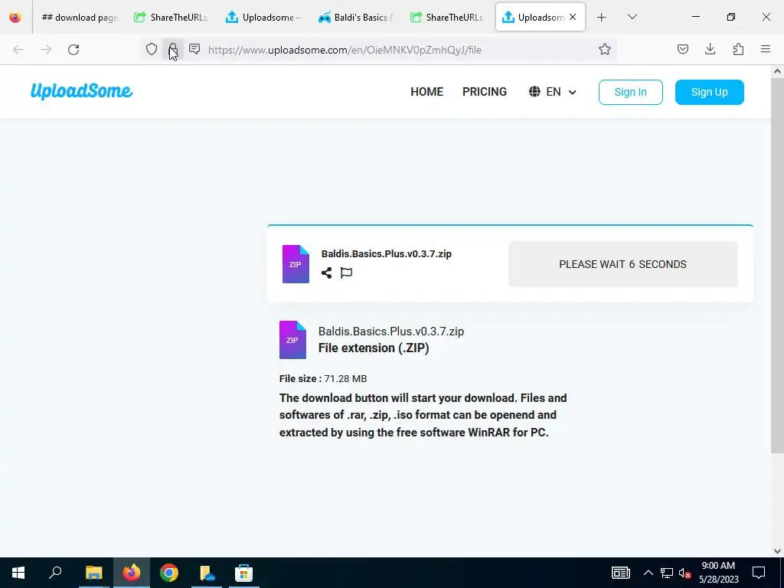Image resolution: width=784 pixels, height=588 pixels.
Task: Click the globe language icon
Action: [534, 92]
